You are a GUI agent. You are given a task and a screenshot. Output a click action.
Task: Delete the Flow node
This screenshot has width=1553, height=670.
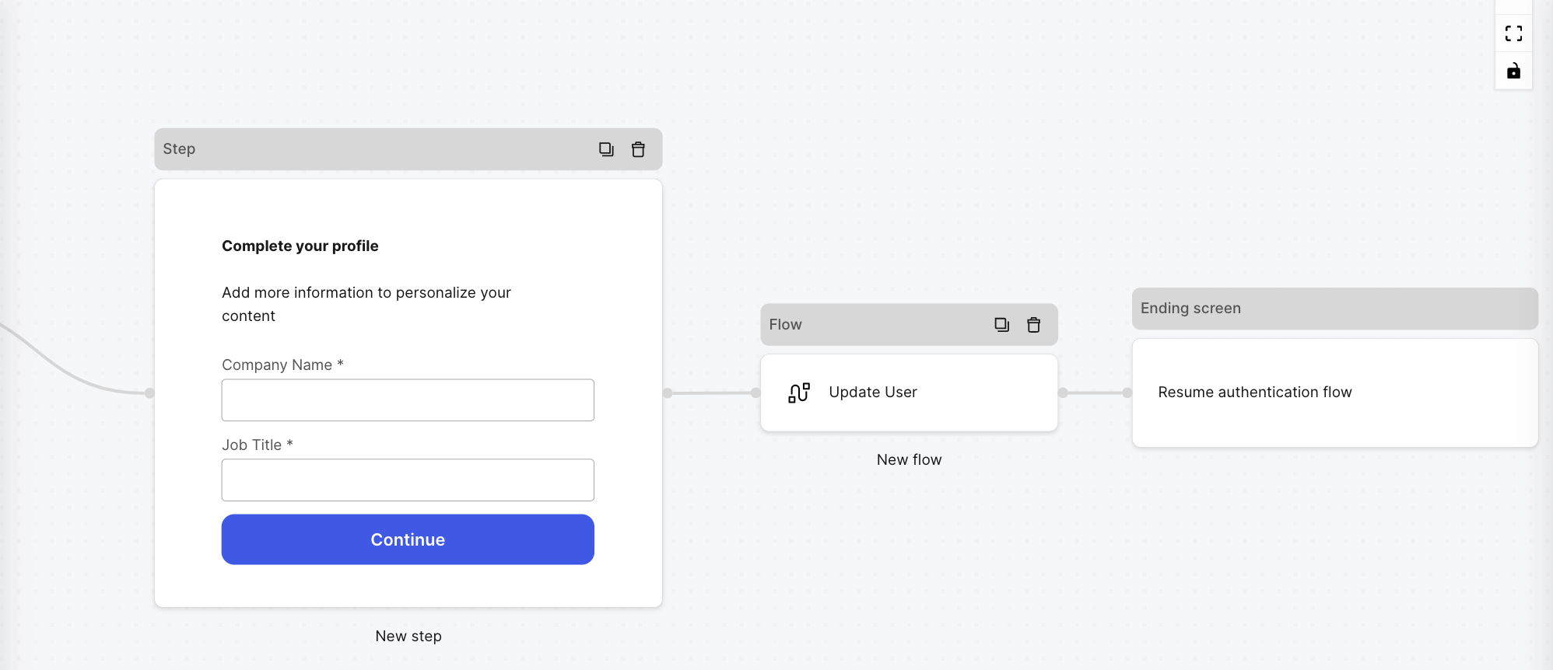(1033, 324)
